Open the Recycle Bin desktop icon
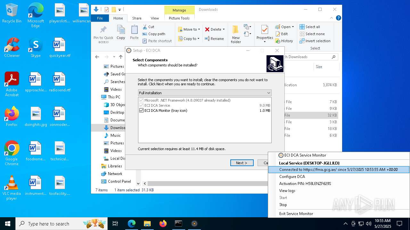 click(x=12, y=13)
